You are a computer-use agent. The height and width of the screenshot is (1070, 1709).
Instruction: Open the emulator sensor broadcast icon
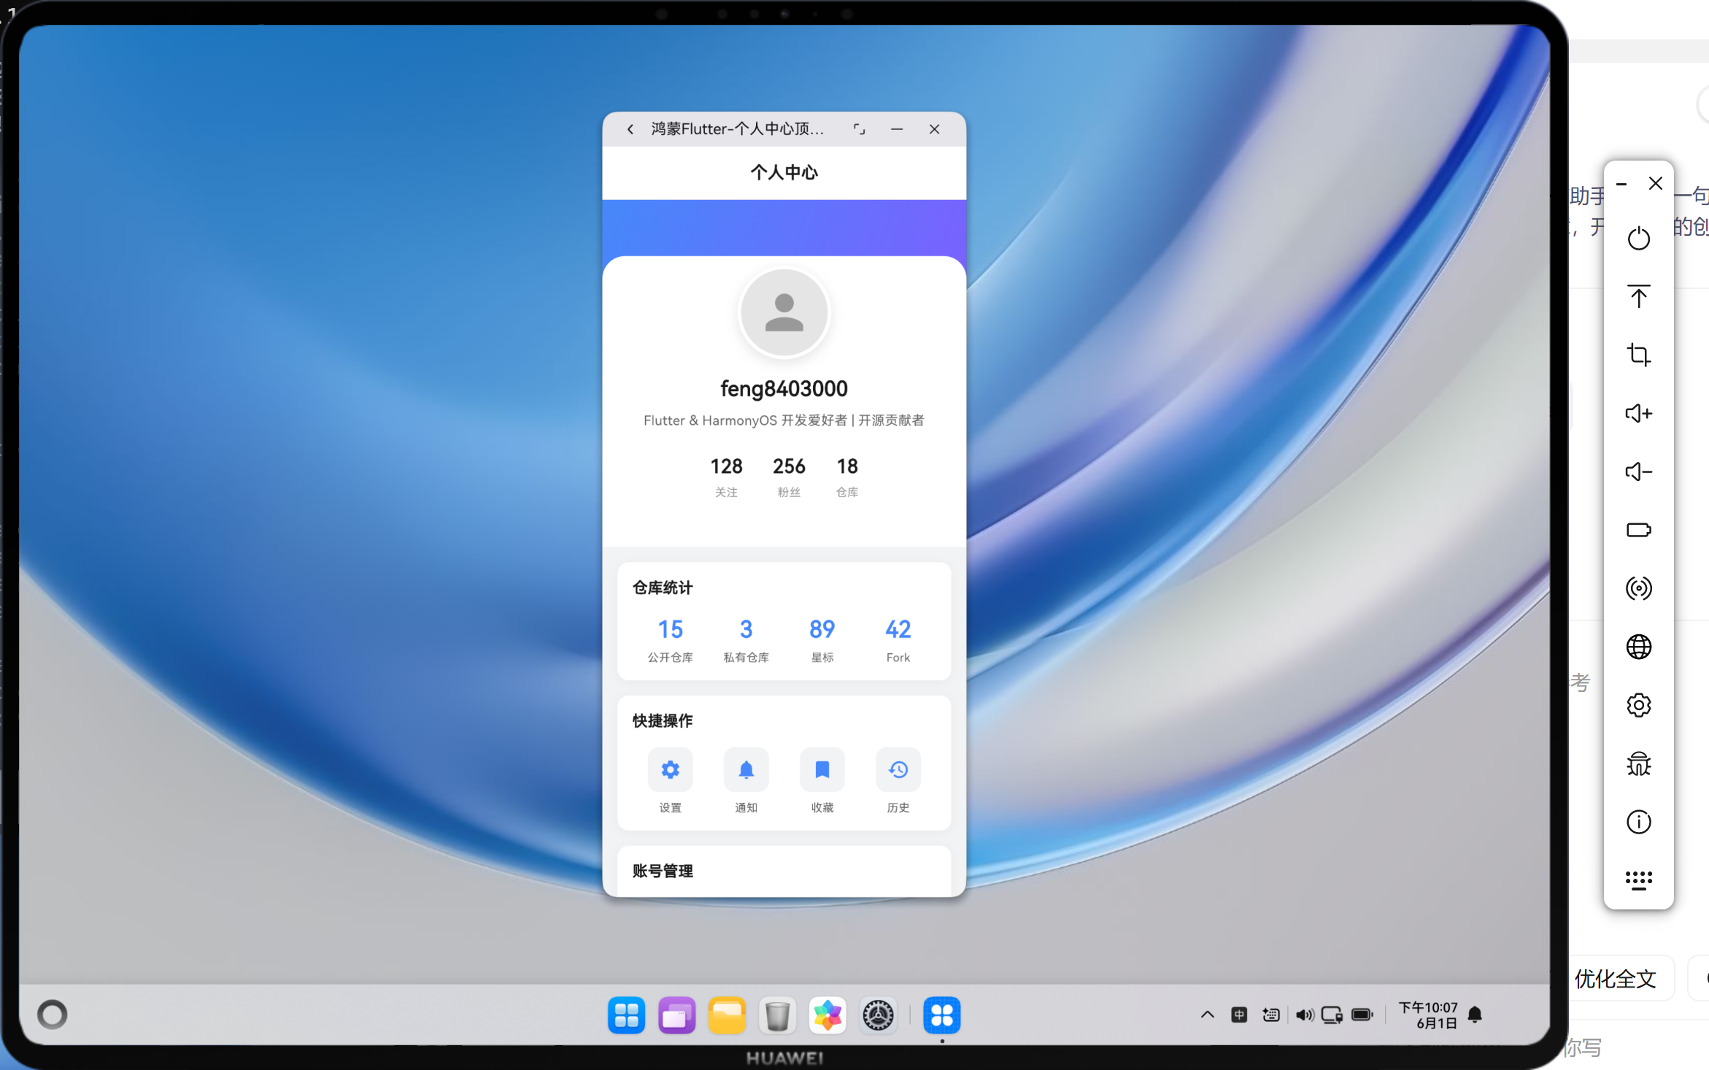pos(1638,588)
